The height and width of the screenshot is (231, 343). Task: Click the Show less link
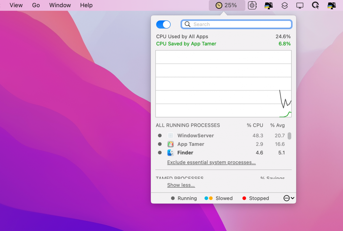click(181, 185)
